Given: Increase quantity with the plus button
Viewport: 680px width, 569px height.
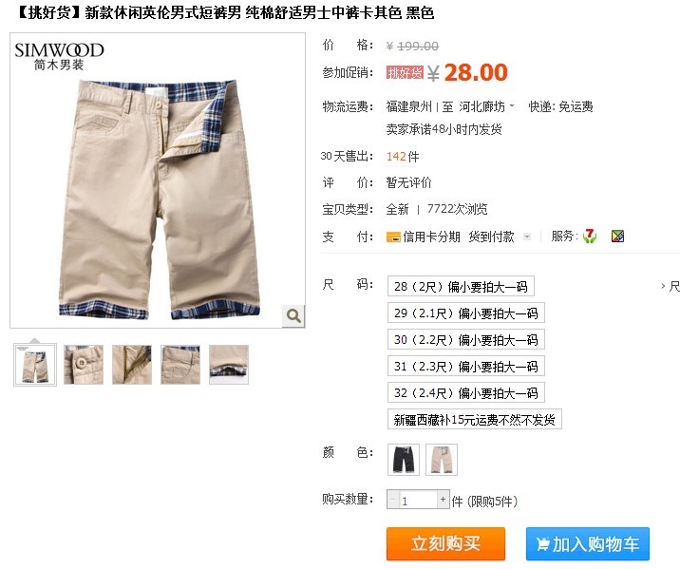Looking at the screenshot, I should coord(443,500).
